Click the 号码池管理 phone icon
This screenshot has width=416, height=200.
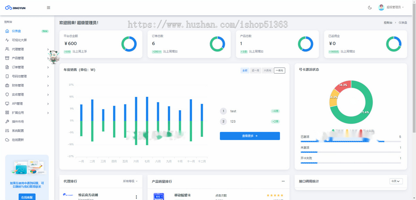coord(7,76)
